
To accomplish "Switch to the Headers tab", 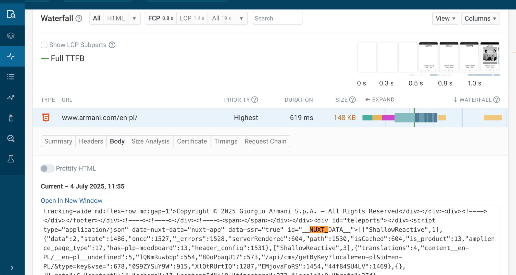I will click(x=91, y=141).
